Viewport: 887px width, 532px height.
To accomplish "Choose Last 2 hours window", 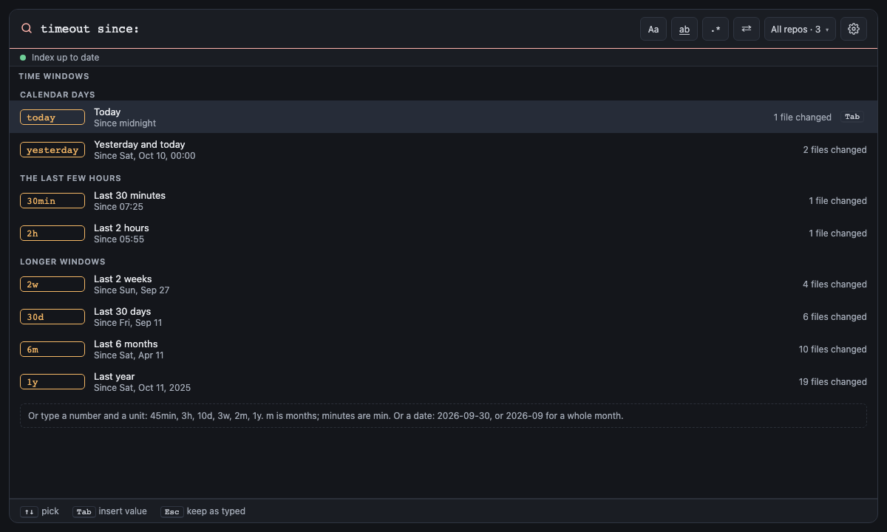I will tap(443, 233).
